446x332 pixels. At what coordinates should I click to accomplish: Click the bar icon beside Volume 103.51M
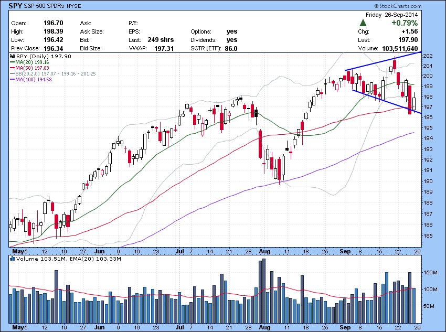tap(12, 259)
